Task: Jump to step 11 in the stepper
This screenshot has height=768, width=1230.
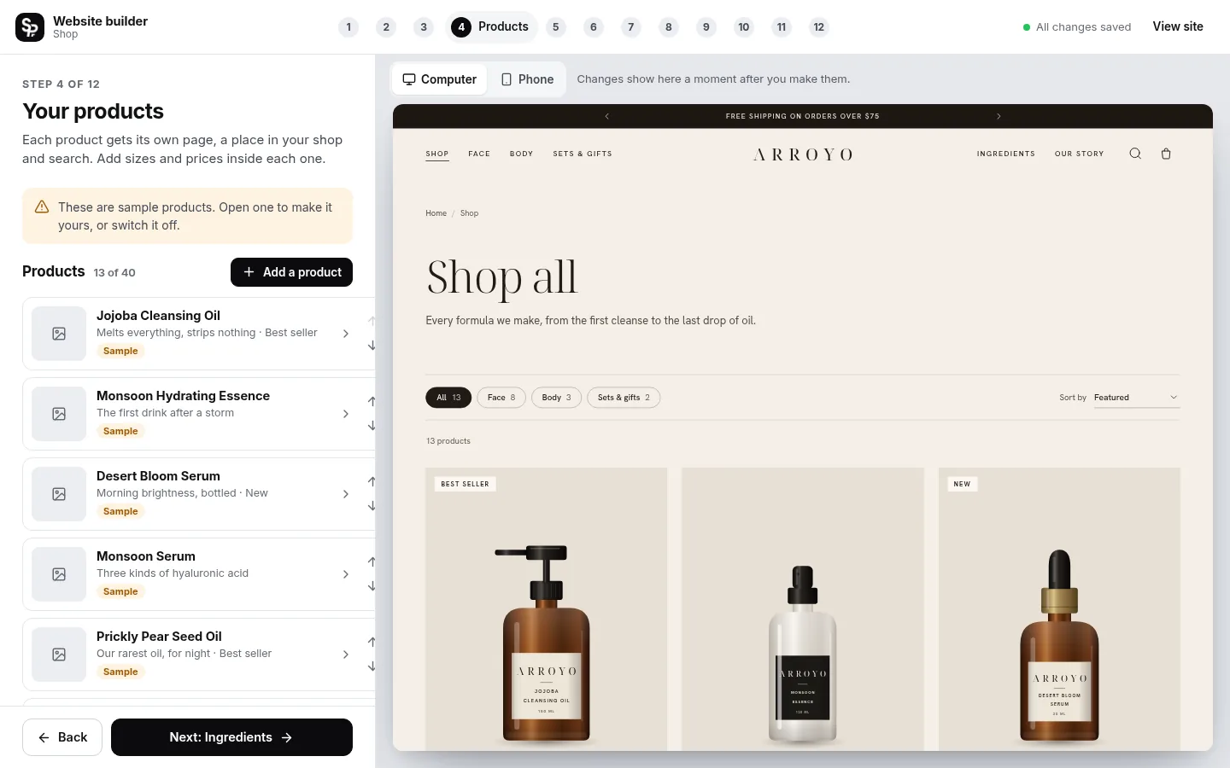Action: tap(782, 27)
